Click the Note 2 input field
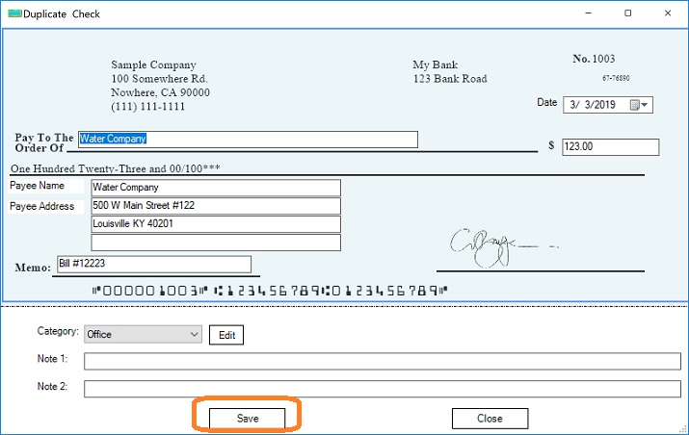Screen dimensions: 689x435 [383, 389]
